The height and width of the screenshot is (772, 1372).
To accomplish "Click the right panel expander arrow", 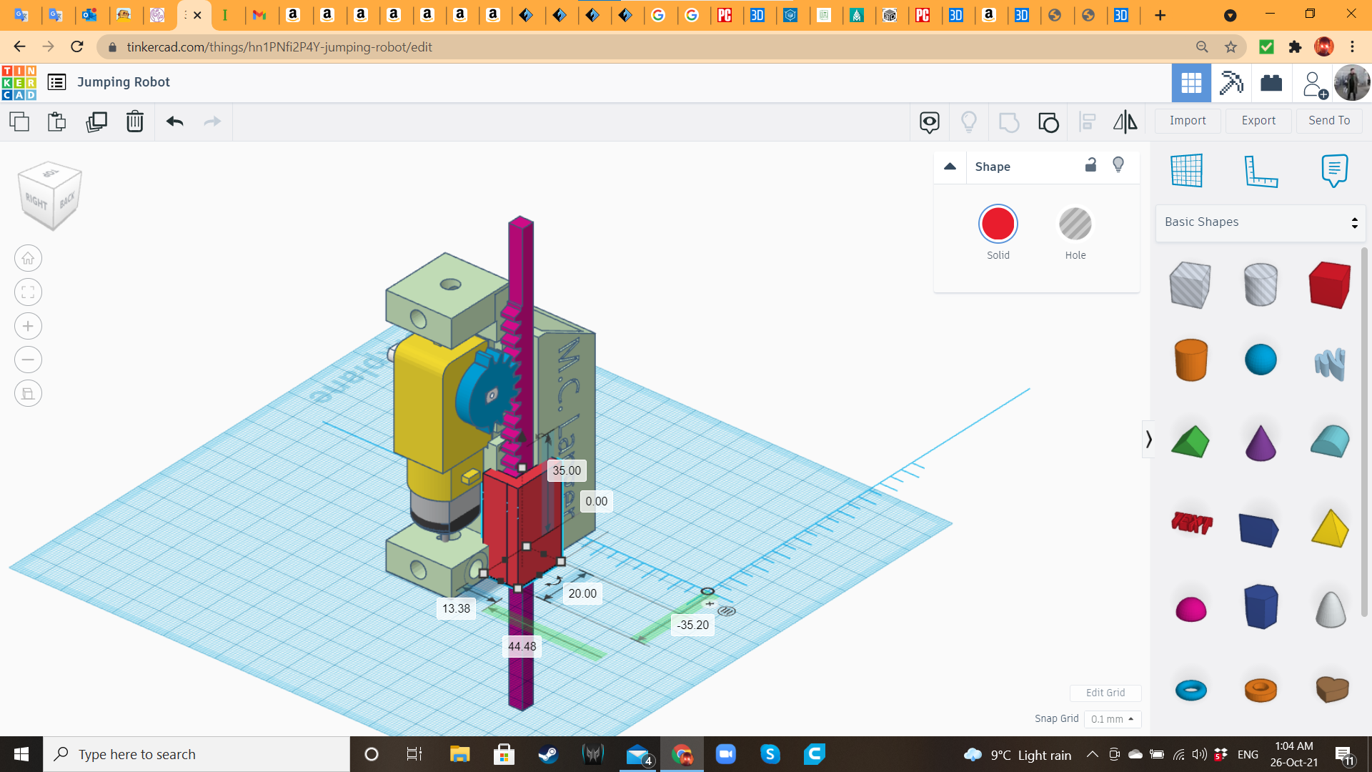I will tap(1148, 438).
